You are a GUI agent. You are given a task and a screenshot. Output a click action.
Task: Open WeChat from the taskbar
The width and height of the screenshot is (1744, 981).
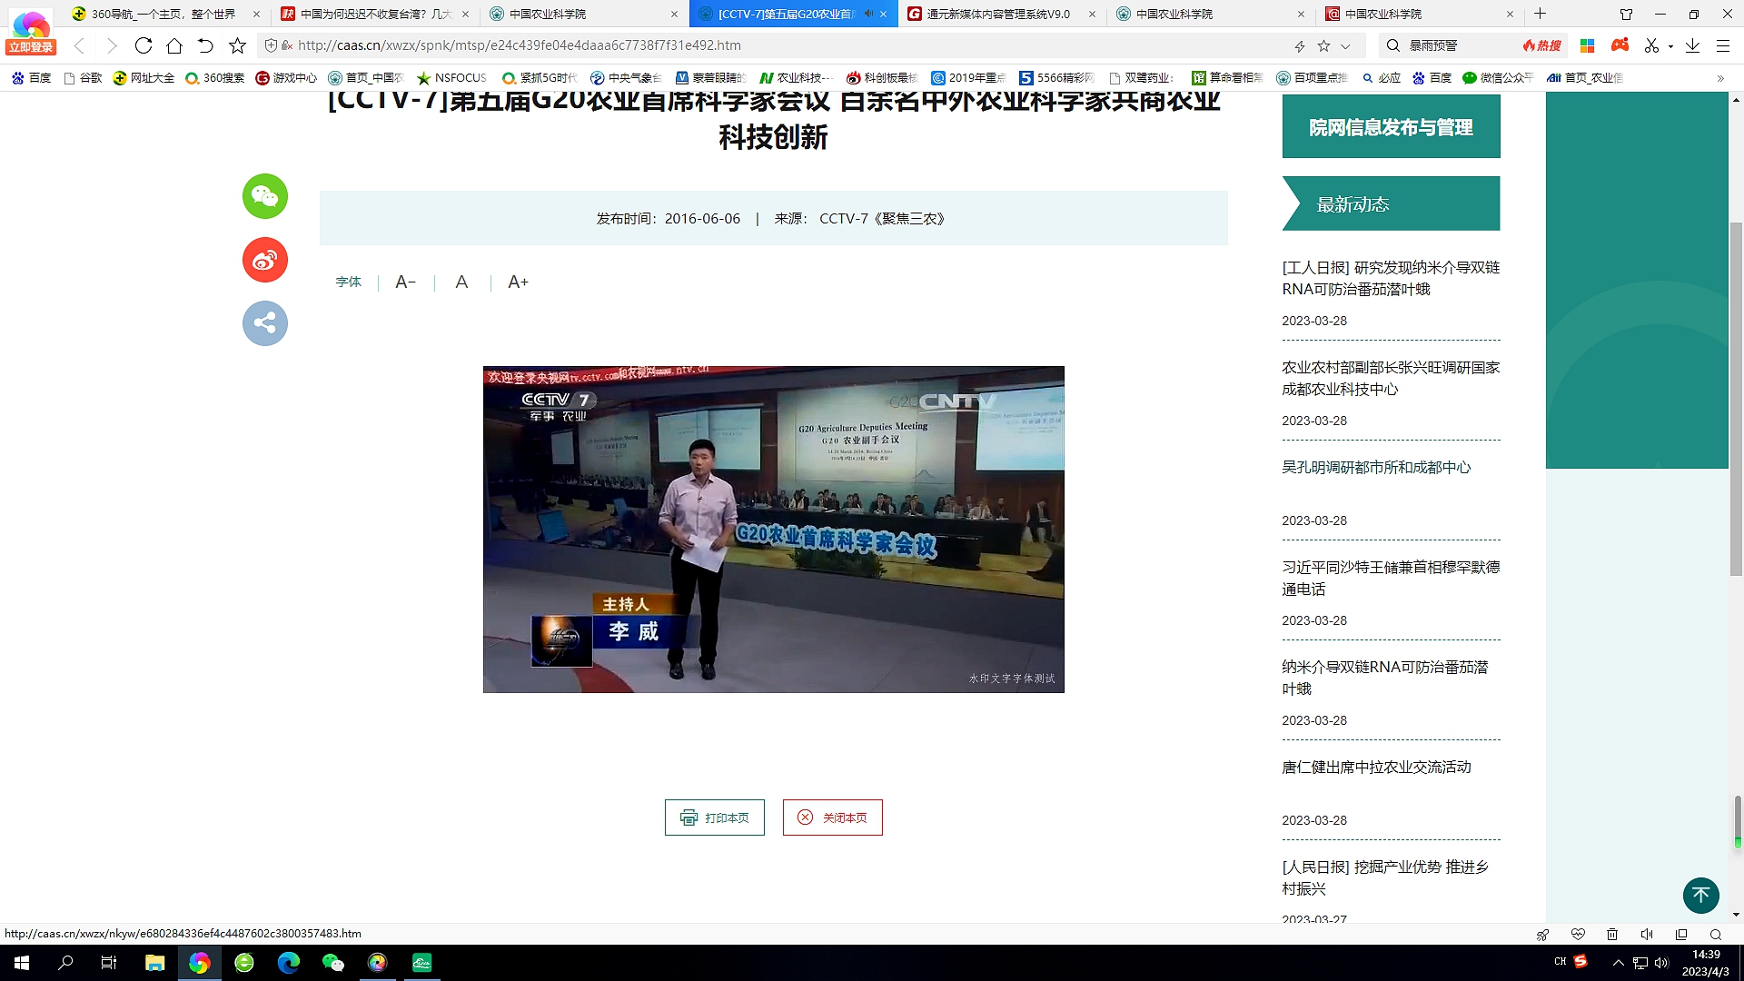[333, 963]
